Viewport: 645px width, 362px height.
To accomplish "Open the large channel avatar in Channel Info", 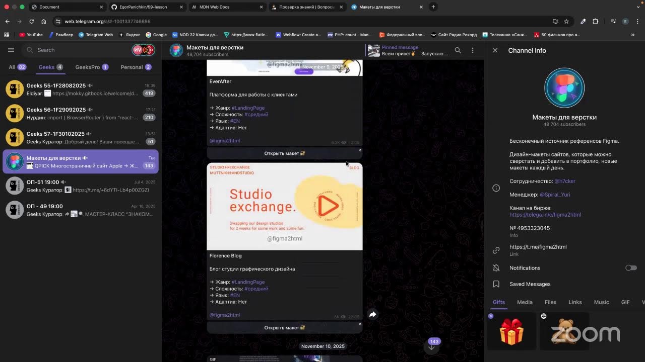I will tap(564, 88).
